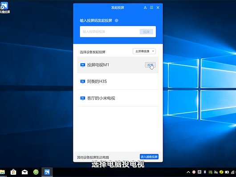
Task: Expand hidden system tray icons arrow
Action: point(188,172)
